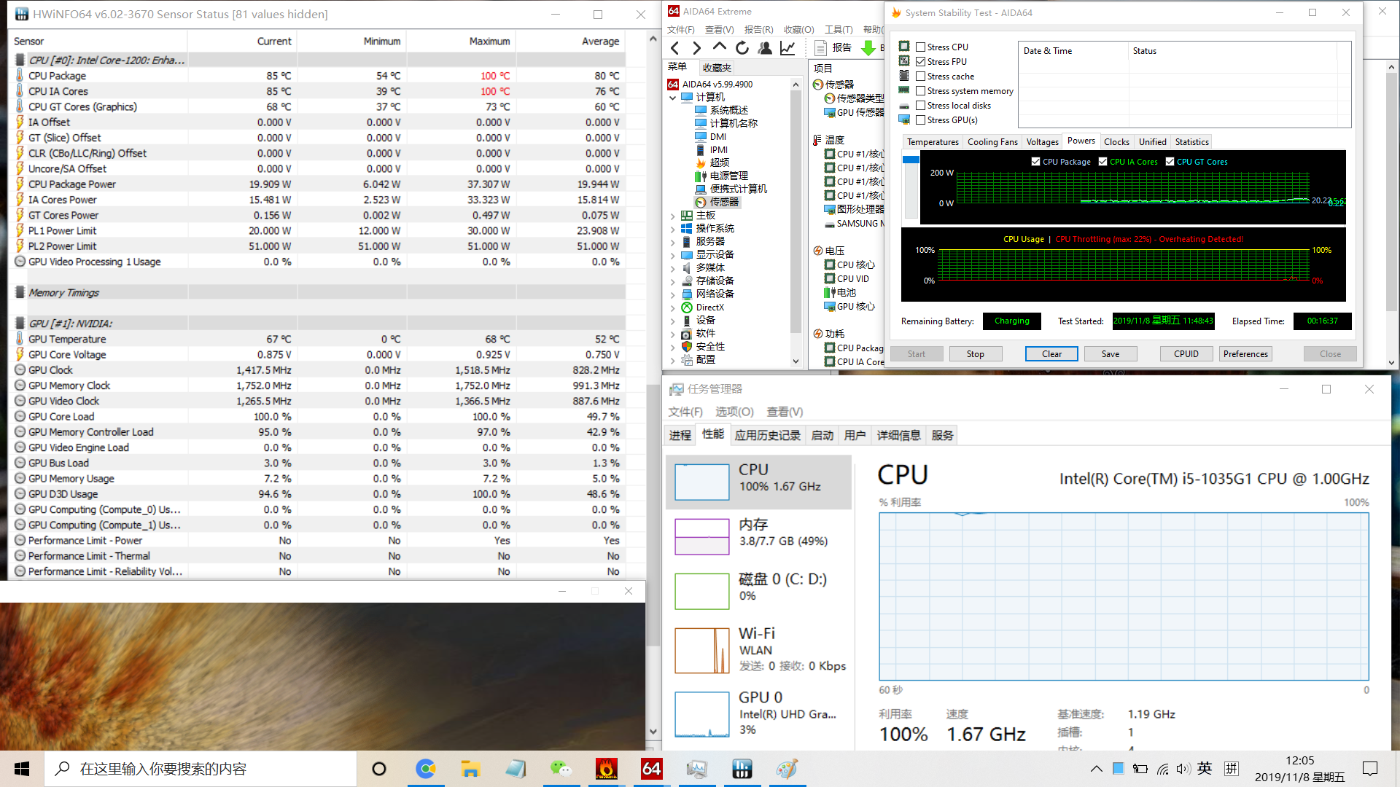Enable the Stress system memory checkbox
The image size is (1400, 787).
point(920,90)
